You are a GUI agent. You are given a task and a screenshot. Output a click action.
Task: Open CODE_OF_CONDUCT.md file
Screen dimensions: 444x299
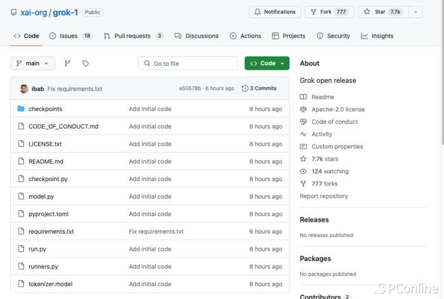click(63, 127)
